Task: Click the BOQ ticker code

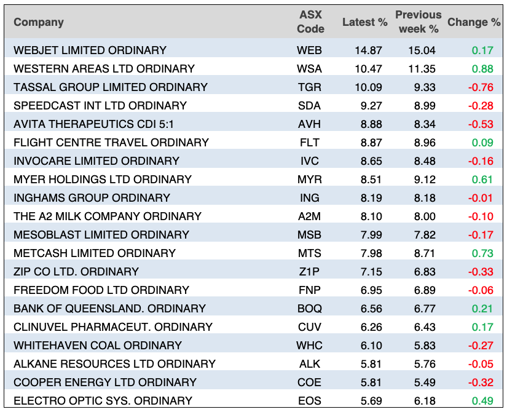Action: click(x=310, y=308)
